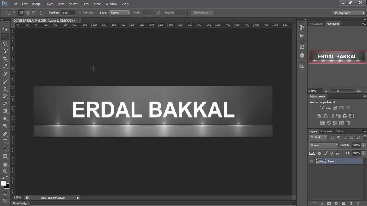Select the History Brush tool
Screen dimensions: 367x206
(5, 96)
